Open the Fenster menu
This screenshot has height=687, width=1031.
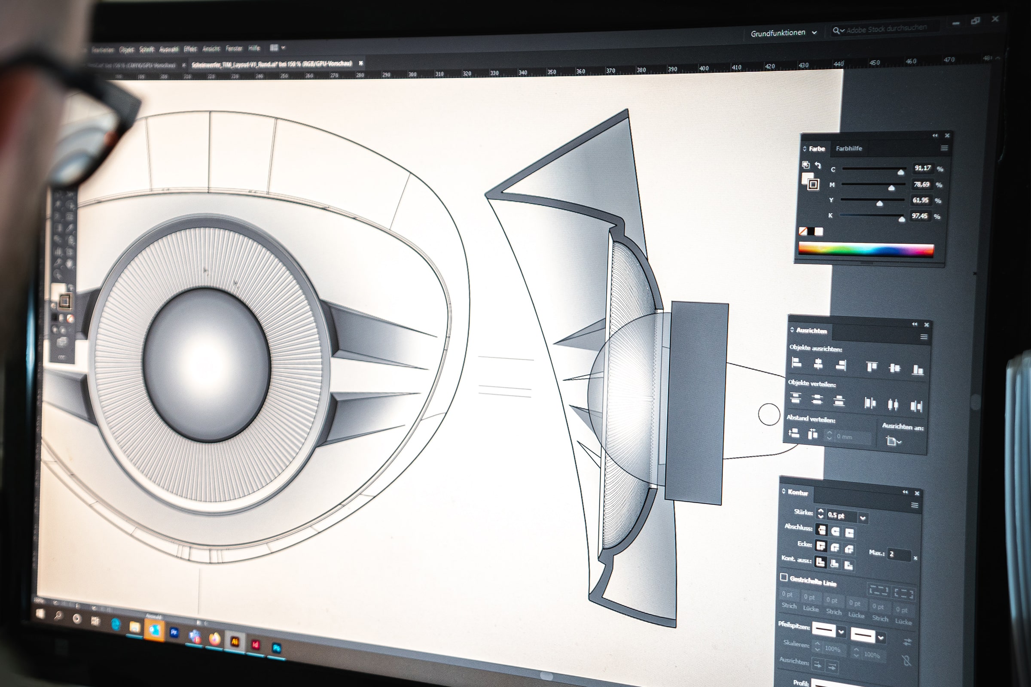coord(234,49)
